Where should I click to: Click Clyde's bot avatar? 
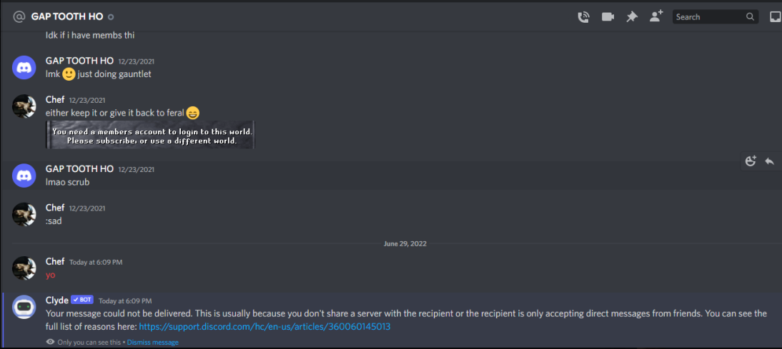(24, 307)
